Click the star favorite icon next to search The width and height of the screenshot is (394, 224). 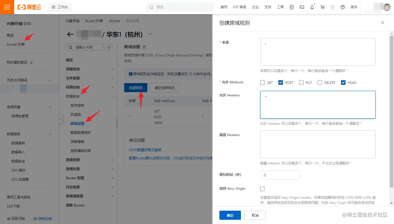[x=109, y=47]
